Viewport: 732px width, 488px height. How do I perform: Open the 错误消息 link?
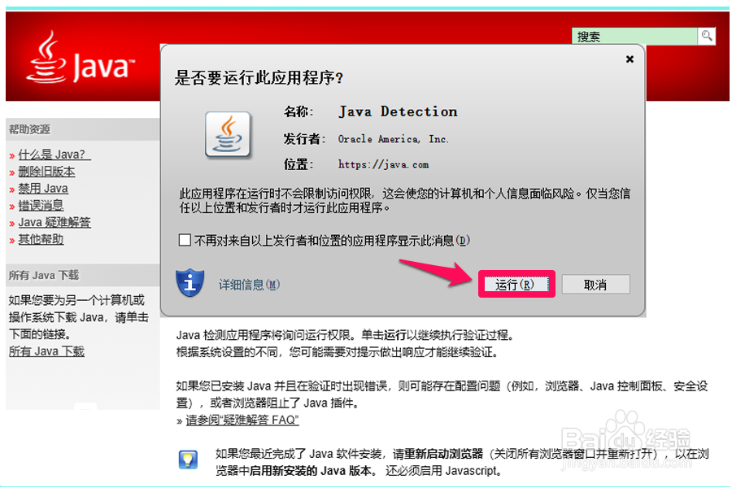(x=41, y=206)
